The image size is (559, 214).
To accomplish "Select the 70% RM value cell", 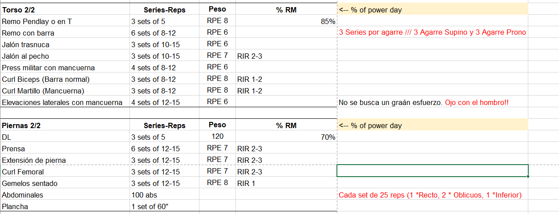I will pyautogui.click(x=286, y=137).
